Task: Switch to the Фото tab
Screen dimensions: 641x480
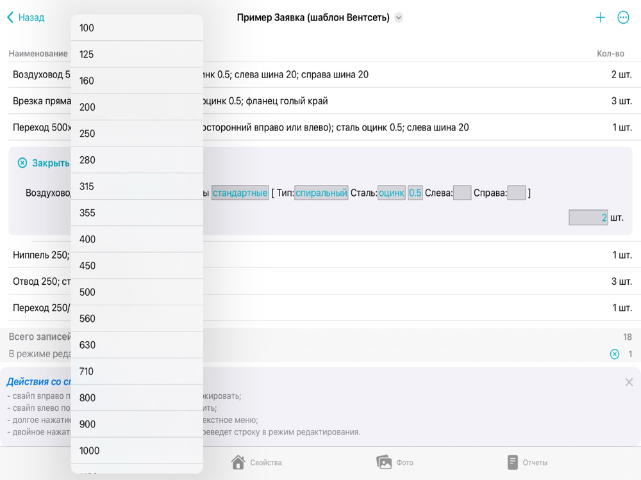Action: [394, 463]
